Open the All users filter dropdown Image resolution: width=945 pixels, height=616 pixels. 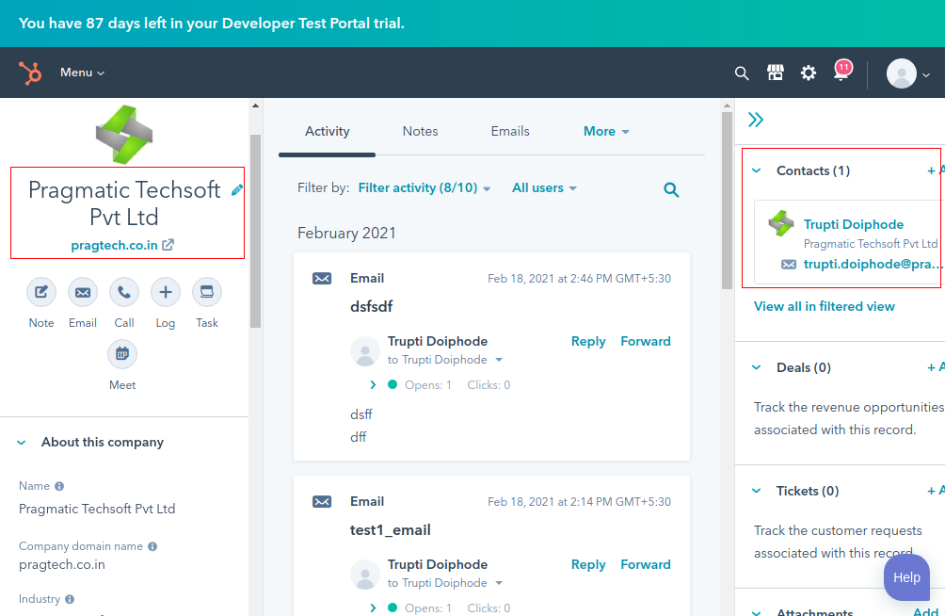coord(544,188)
